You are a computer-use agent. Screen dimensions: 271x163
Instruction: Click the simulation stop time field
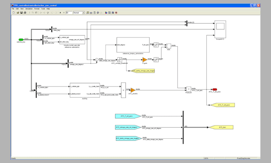point(69,13)
